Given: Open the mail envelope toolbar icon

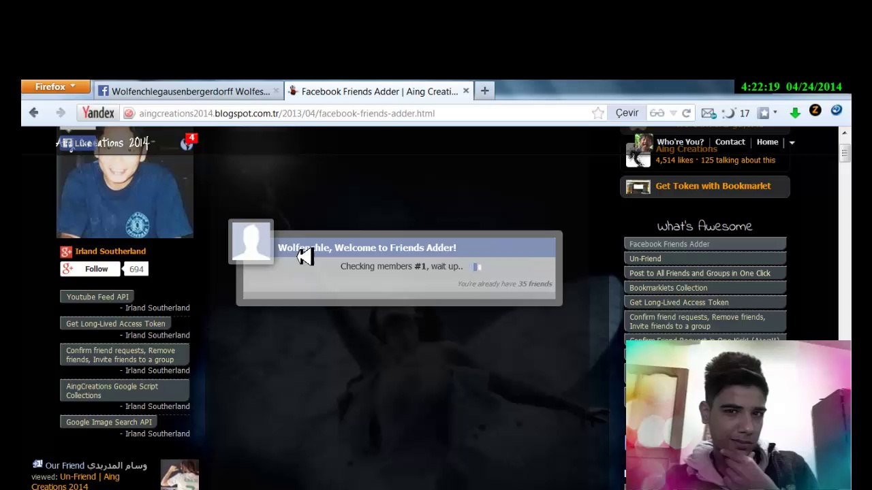Looking at the screenshot, I should (708, 113).
